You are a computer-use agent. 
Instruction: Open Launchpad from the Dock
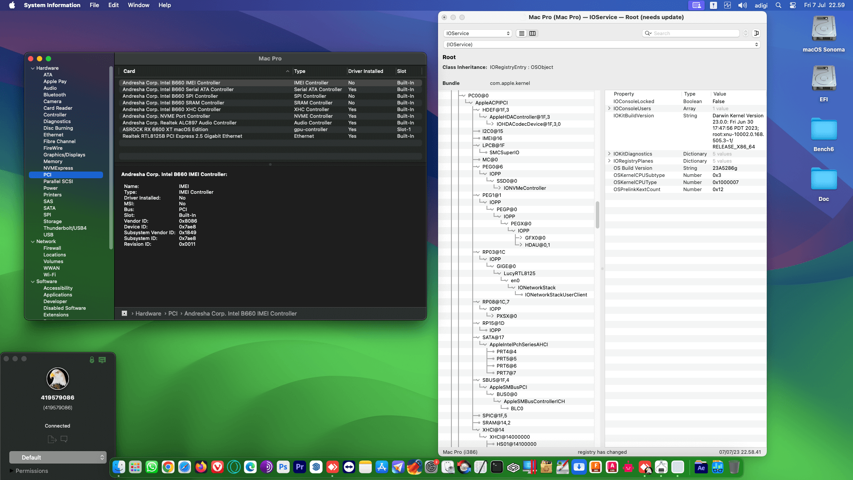click(136, 467)
